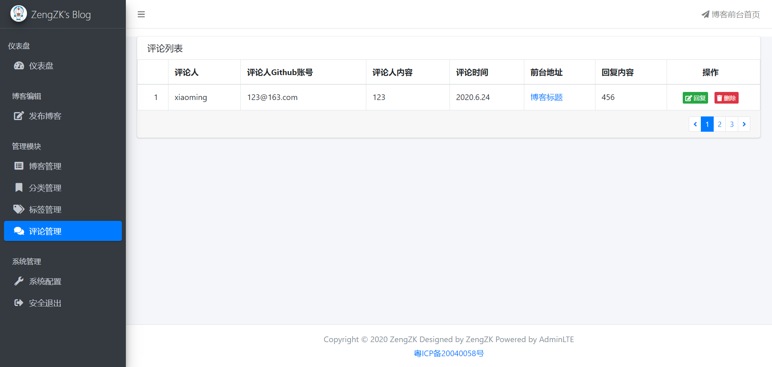Click the dashboard gauge icon

point(19,65)
